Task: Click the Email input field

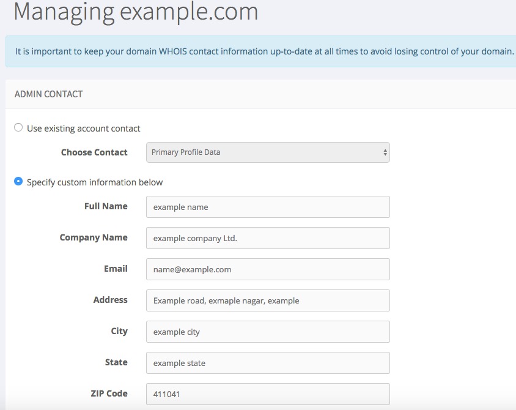Action: pyautogui.click(x=268, y=269)
